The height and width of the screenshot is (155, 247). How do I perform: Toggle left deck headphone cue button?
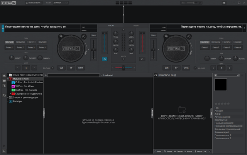coord(105,59)
